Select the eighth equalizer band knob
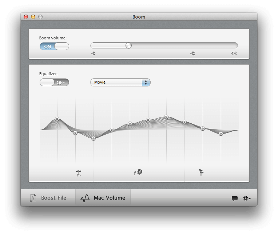This screenshot has height=235, width=278. (184, 122)
